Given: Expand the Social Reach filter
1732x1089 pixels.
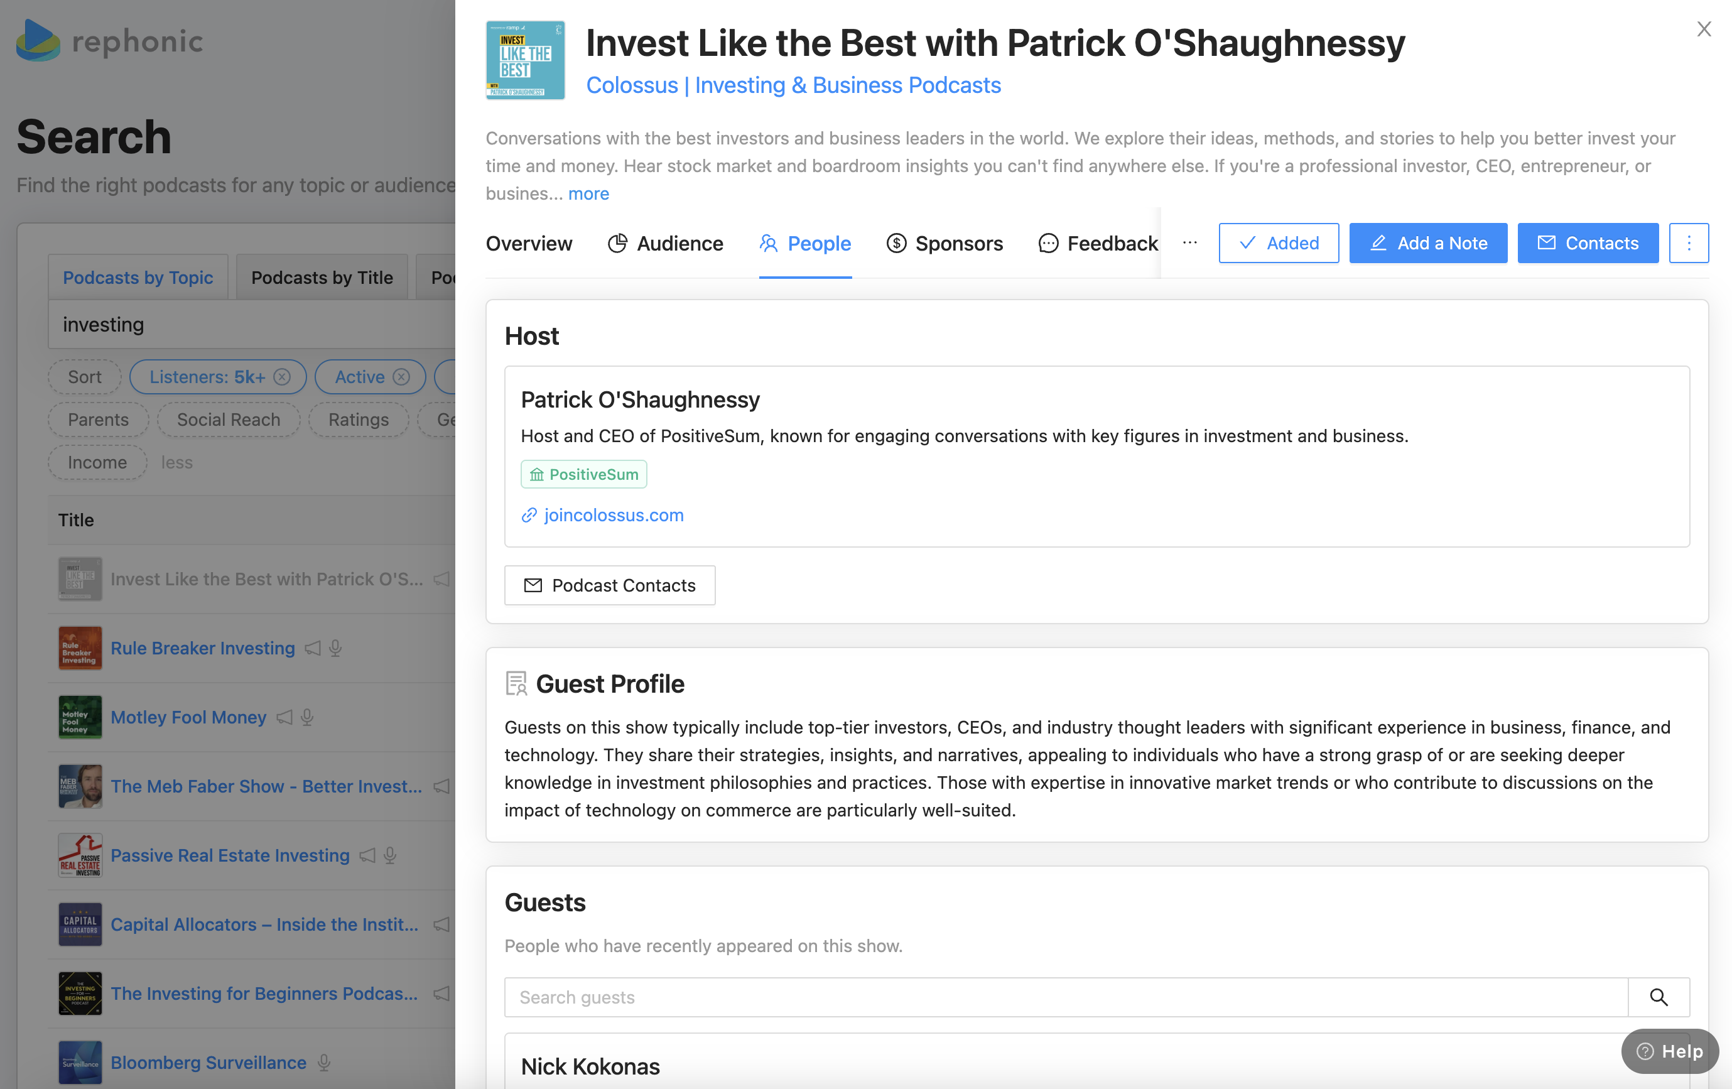Looking at the screenshot, I should click(228, 420).
